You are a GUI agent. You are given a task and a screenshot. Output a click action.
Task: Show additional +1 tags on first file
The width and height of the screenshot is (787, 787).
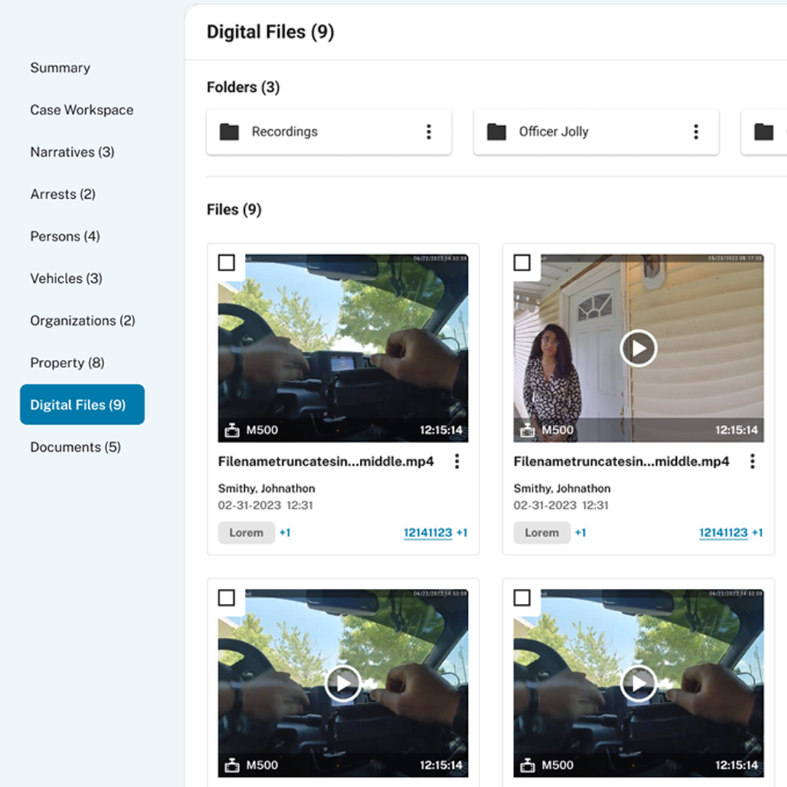pyautogui.click(x=285, y=533)
